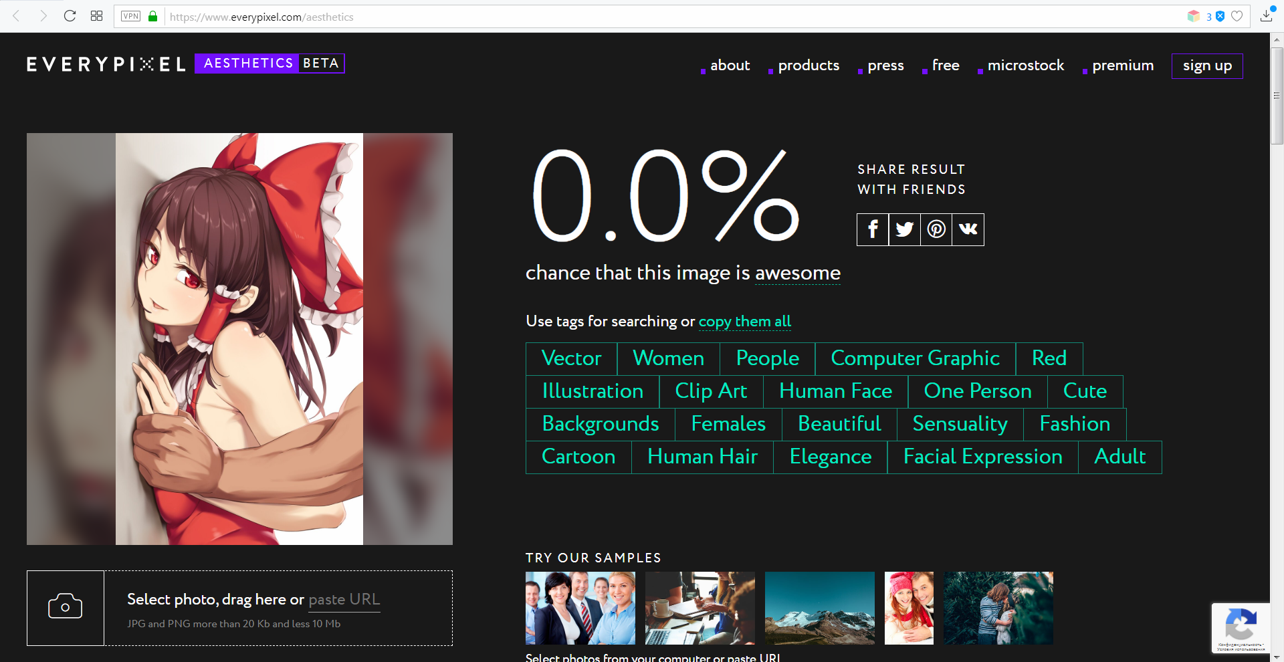Open the browser downloads icon
Screen dimensions: 1284x662
(x=1267, y=15)
